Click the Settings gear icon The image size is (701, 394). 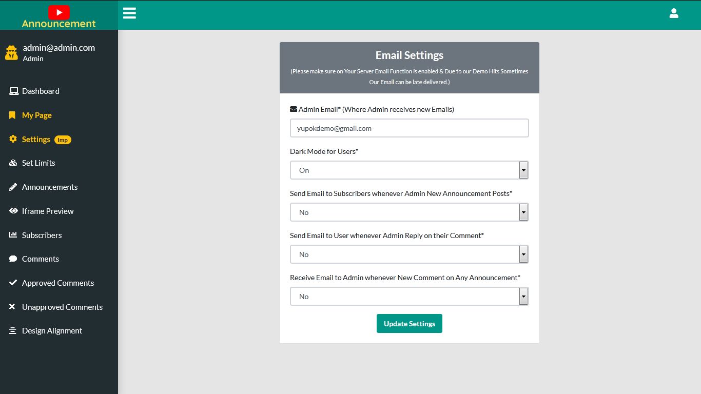coord(13,140)
